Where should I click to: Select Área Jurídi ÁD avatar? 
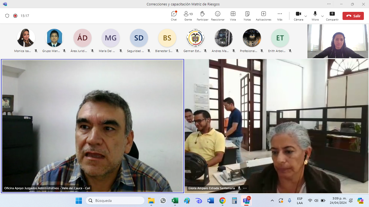83,38
